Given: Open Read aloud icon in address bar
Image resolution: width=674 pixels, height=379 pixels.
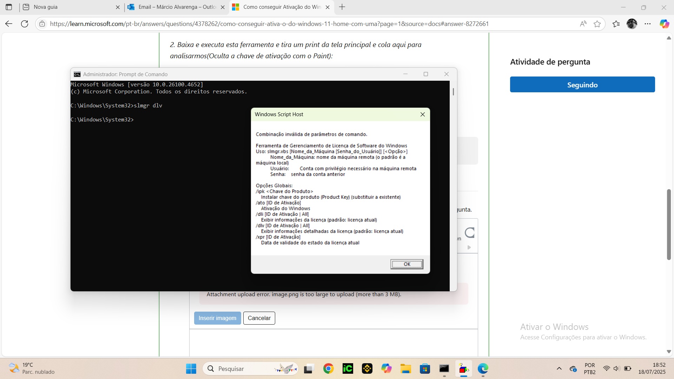Looking at the screenshot, I should 583,24.
